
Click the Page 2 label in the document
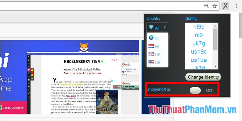pyautogui.click(x=114, y=60)
